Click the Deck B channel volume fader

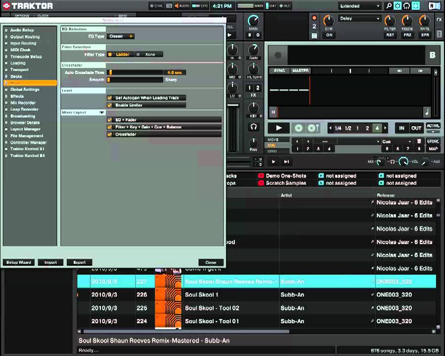233,105
